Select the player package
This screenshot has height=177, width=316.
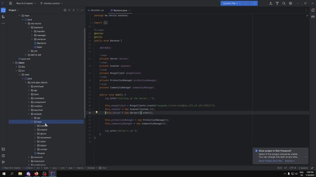42,146
